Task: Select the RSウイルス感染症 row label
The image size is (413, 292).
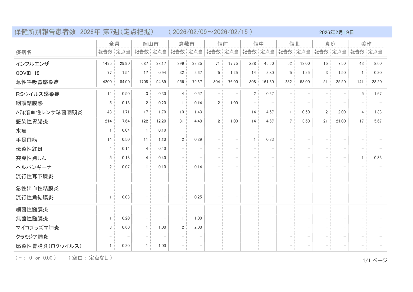Action: pos(38,94)
